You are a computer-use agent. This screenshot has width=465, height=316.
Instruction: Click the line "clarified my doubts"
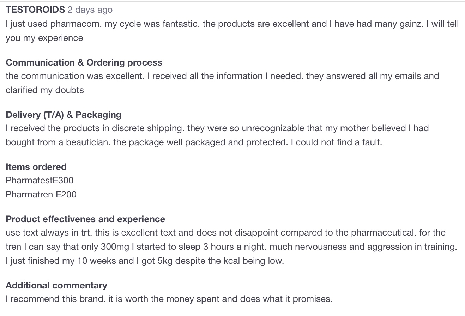pyautogui.click(x=45, y=90)
